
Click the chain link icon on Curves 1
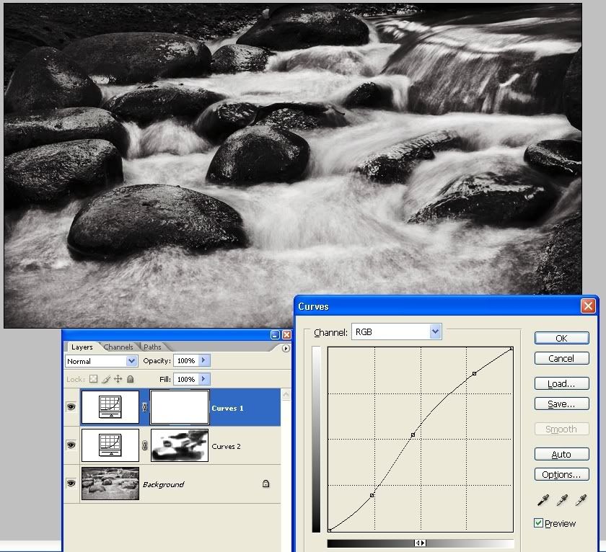point(144,407)
